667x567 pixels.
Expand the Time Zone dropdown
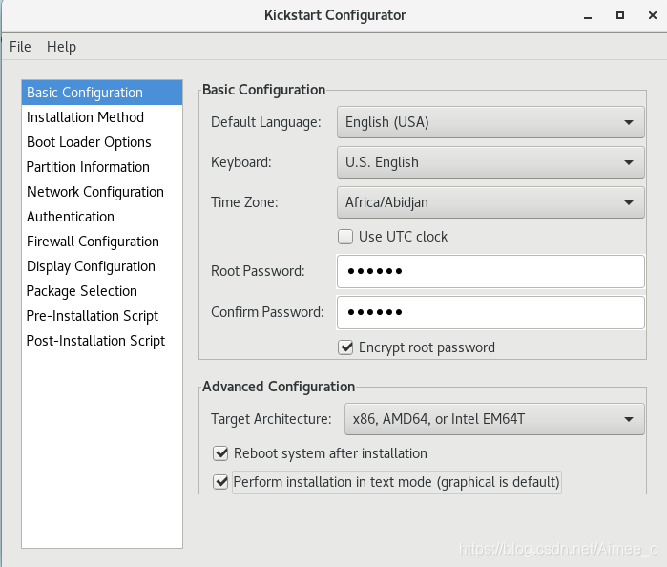490,202
